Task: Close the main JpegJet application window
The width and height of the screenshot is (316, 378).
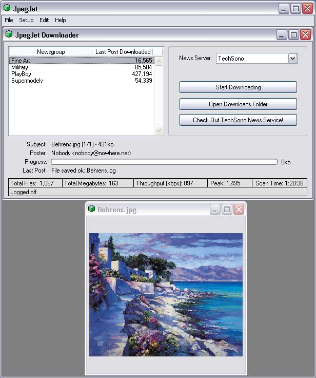Action: coord(308,8)
